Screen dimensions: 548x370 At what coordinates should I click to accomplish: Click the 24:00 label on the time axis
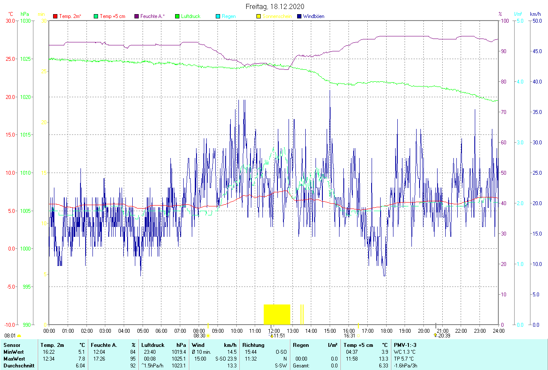coord(498,331)
